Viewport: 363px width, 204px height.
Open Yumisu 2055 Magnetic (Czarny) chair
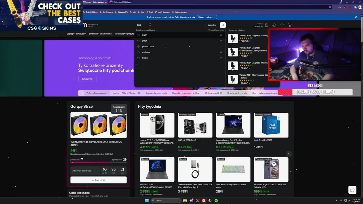click(x=248, y=38)
